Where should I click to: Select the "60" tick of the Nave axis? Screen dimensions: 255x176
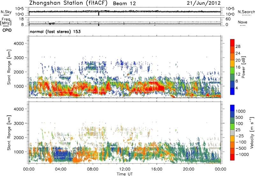tap(228, 19)
